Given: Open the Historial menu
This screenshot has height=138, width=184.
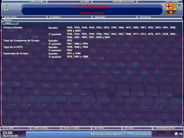Looking at the screenshot, I should [107, 128].
